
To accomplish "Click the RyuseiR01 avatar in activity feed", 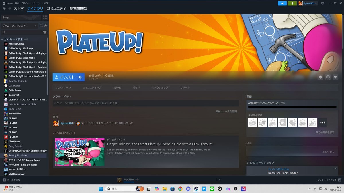I will tap(56, 123).
